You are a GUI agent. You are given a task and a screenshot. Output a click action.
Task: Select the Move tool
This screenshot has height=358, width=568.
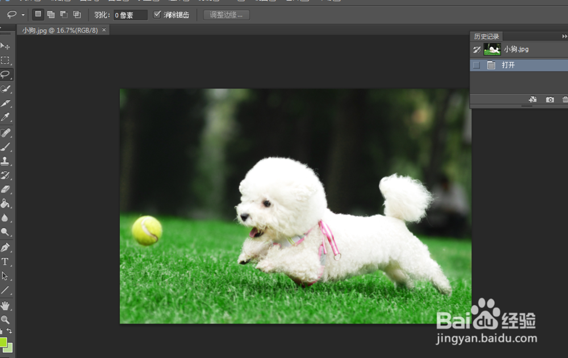(x=6, y=46)
